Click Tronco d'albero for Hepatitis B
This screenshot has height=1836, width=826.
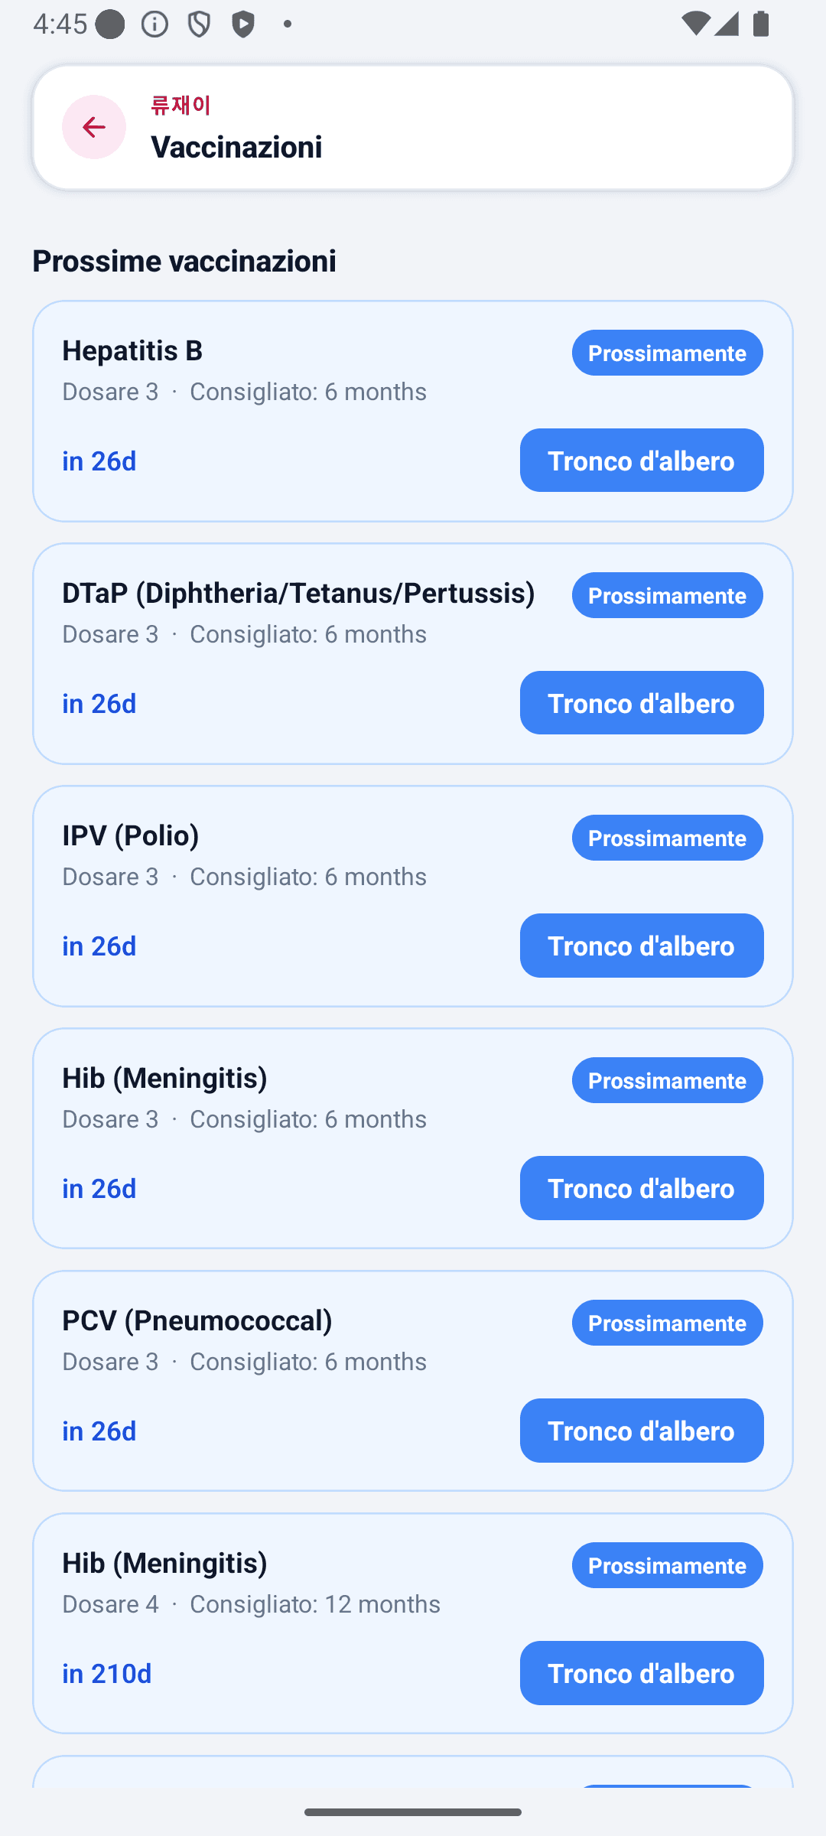[x=642, y=461]
